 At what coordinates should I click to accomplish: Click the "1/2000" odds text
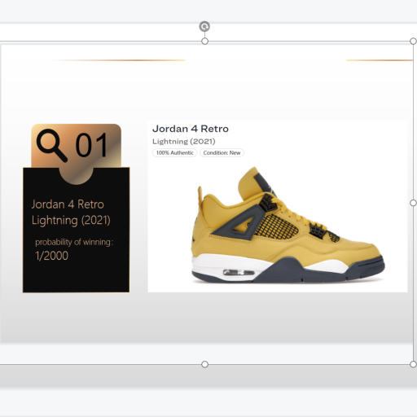51,256
